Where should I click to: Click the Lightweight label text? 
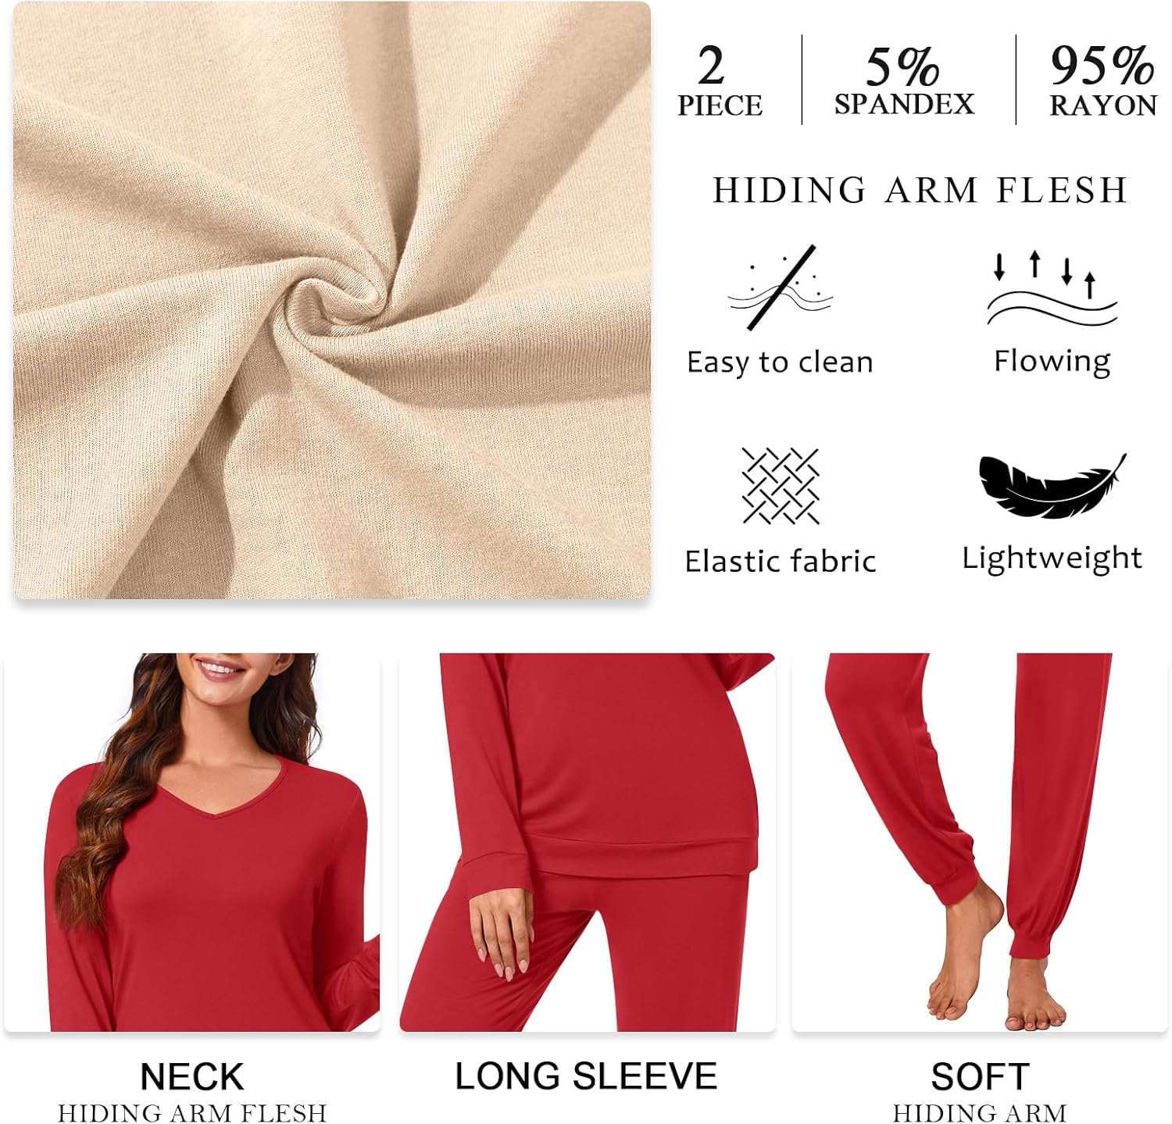1052,559
